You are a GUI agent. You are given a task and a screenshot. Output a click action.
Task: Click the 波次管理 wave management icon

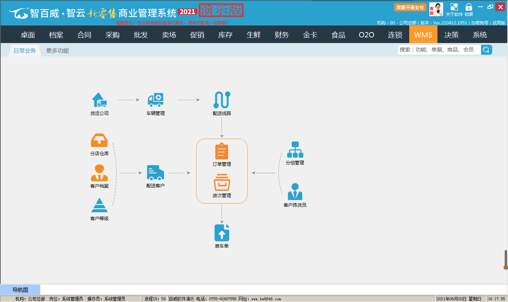tap(222, 183)
